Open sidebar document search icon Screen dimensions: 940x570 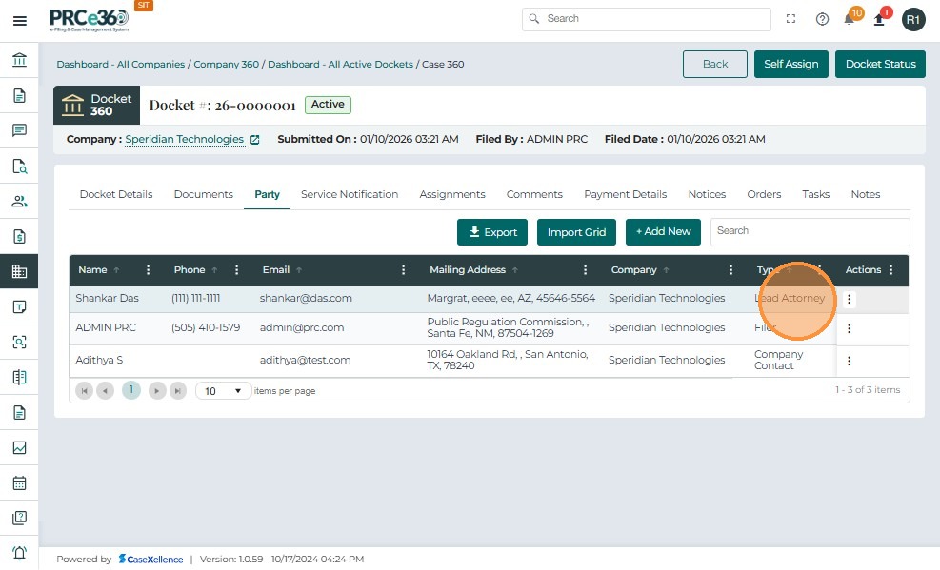click(x=19, y=166)
